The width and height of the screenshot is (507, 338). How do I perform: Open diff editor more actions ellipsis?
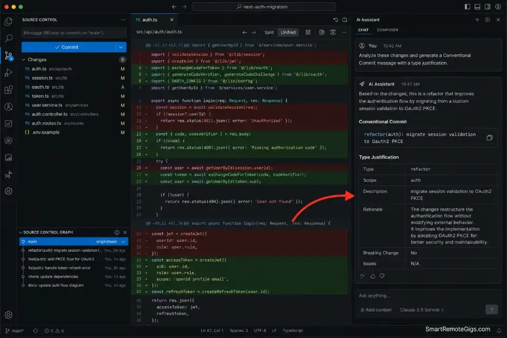(344, 32)
